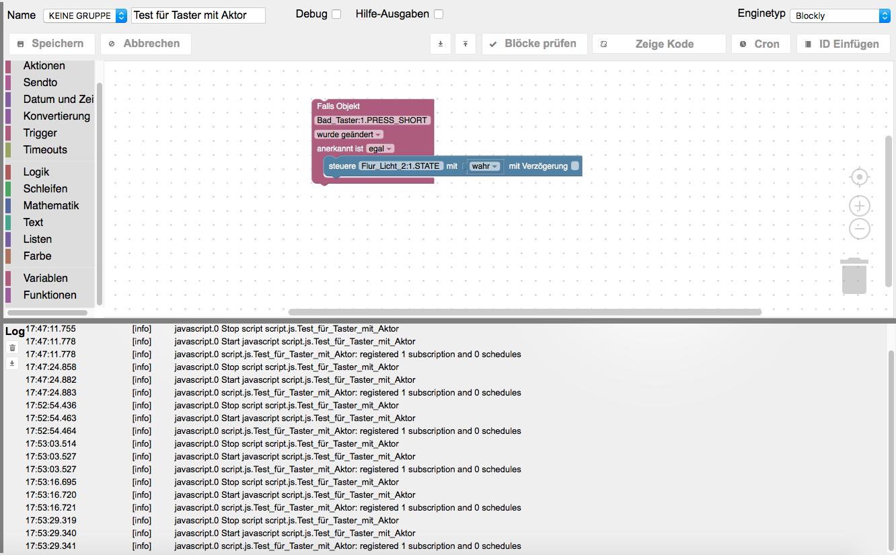Click the Cron button
This screenshot has width=896, height=555.
pyautogui.click(x=761, y=44)
